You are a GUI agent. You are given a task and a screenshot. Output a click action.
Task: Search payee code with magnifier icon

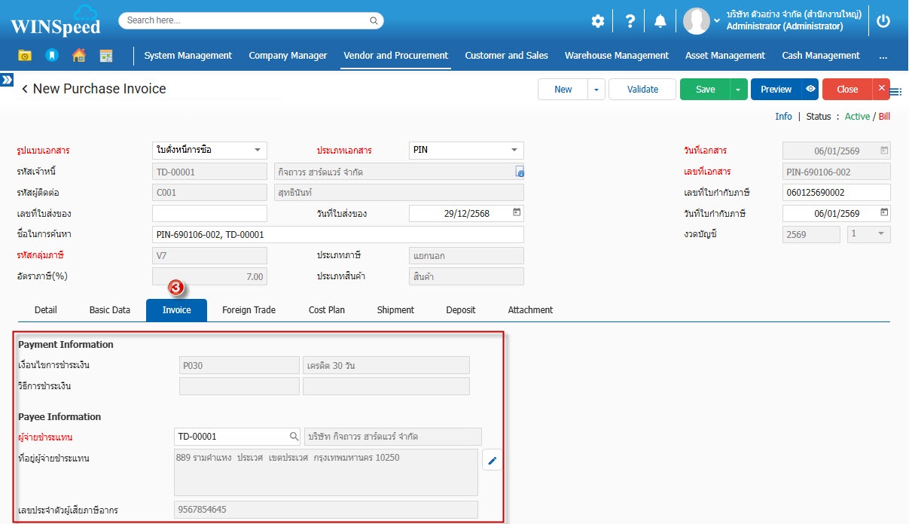[x=294, y=436]
